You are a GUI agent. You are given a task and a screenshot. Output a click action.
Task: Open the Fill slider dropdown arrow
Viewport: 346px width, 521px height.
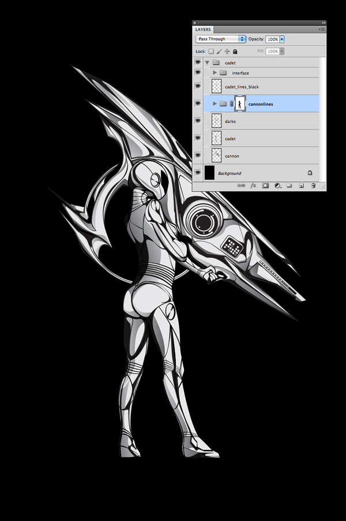point(282,51)
